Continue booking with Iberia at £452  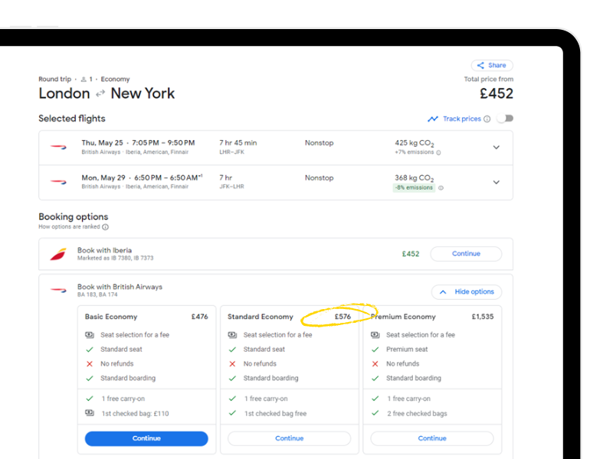coord(466,253)
